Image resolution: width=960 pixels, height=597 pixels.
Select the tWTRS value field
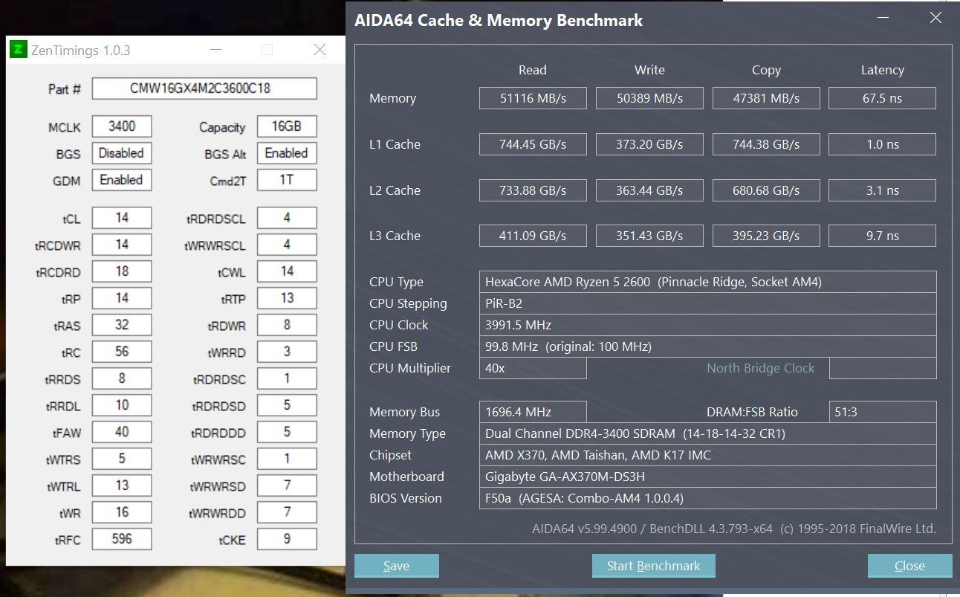[x=122, y=459]
